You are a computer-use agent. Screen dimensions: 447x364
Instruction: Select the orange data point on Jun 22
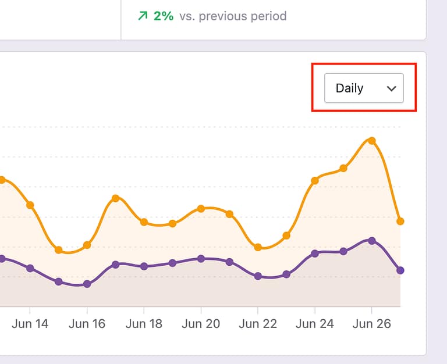(x=258, y=247)
